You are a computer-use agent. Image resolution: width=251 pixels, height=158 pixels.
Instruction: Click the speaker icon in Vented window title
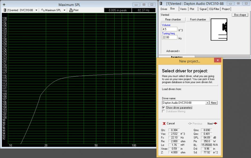(x=161, y=3)
